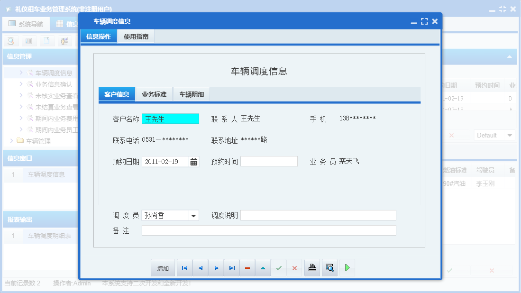Image resolution: width=521 pixels, height=293 pixels.
Task: Jump to the last record
Action: 232,267
